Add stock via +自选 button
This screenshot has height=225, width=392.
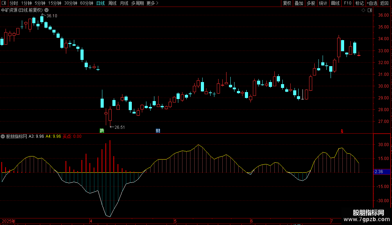click(372, 3)
